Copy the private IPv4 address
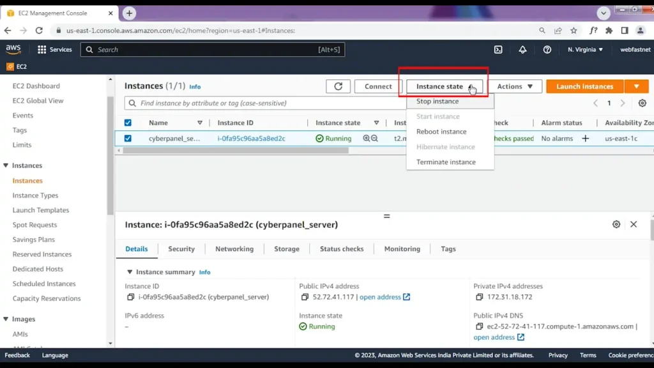Screen dimensions: 654x368 [479, 297]
